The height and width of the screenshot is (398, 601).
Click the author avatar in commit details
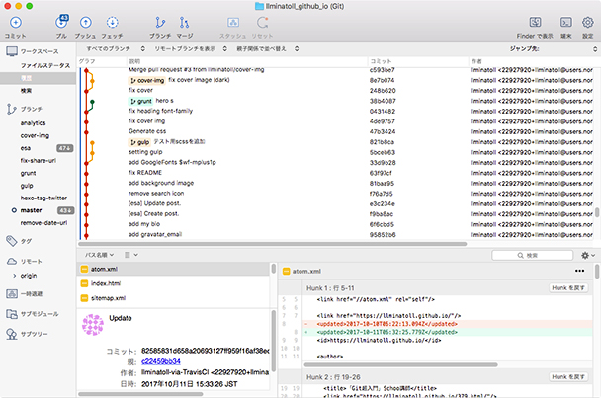point(93,325)
